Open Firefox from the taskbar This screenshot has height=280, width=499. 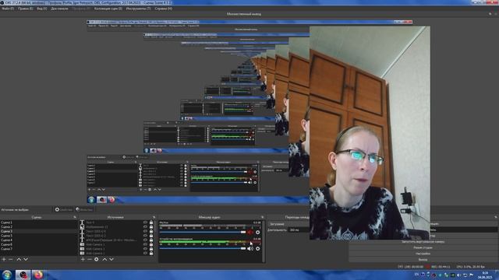tap(38, 275)
